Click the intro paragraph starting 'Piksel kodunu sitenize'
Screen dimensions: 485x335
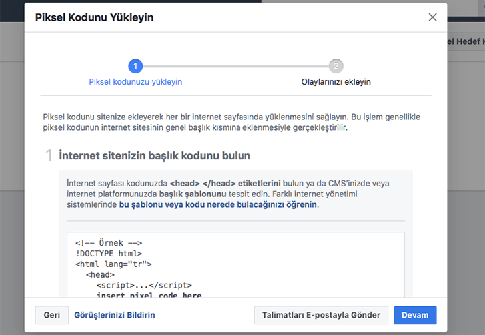[x=231, y=122]
